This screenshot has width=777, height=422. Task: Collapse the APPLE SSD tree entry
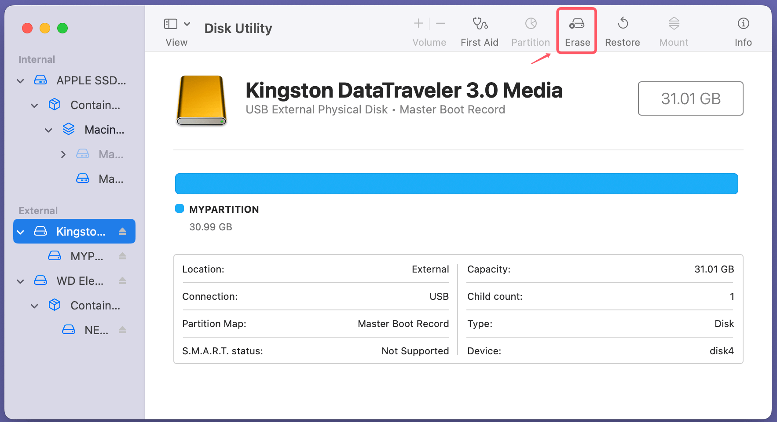pos(20,80)
